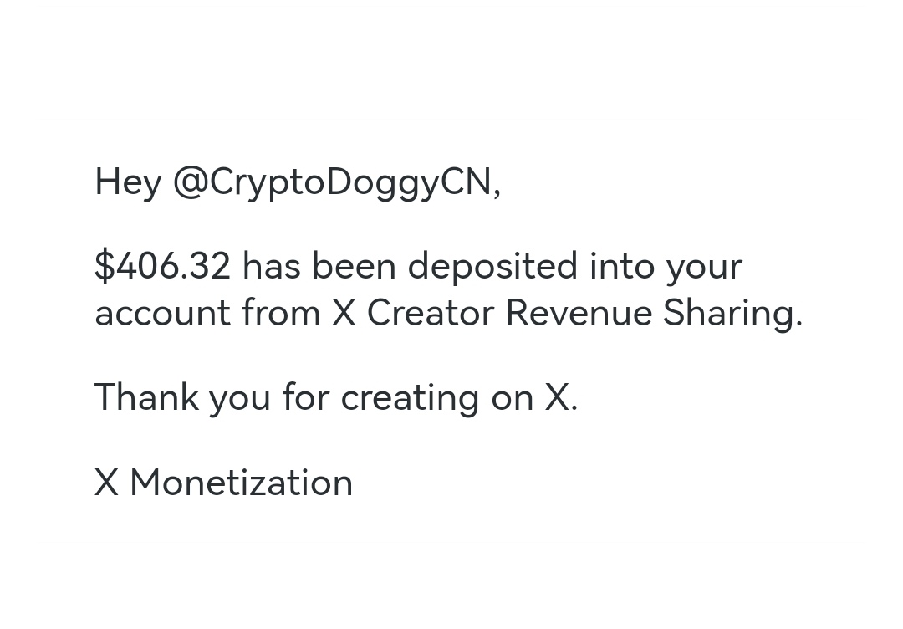Image resolution: width=903 pixels, height=629 pixels.
Task: Click the word "Monetization" in signature
Action: [x=242, y=483]
